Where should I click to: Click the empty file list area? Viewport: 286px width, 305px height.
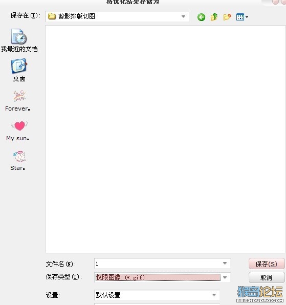165,139
